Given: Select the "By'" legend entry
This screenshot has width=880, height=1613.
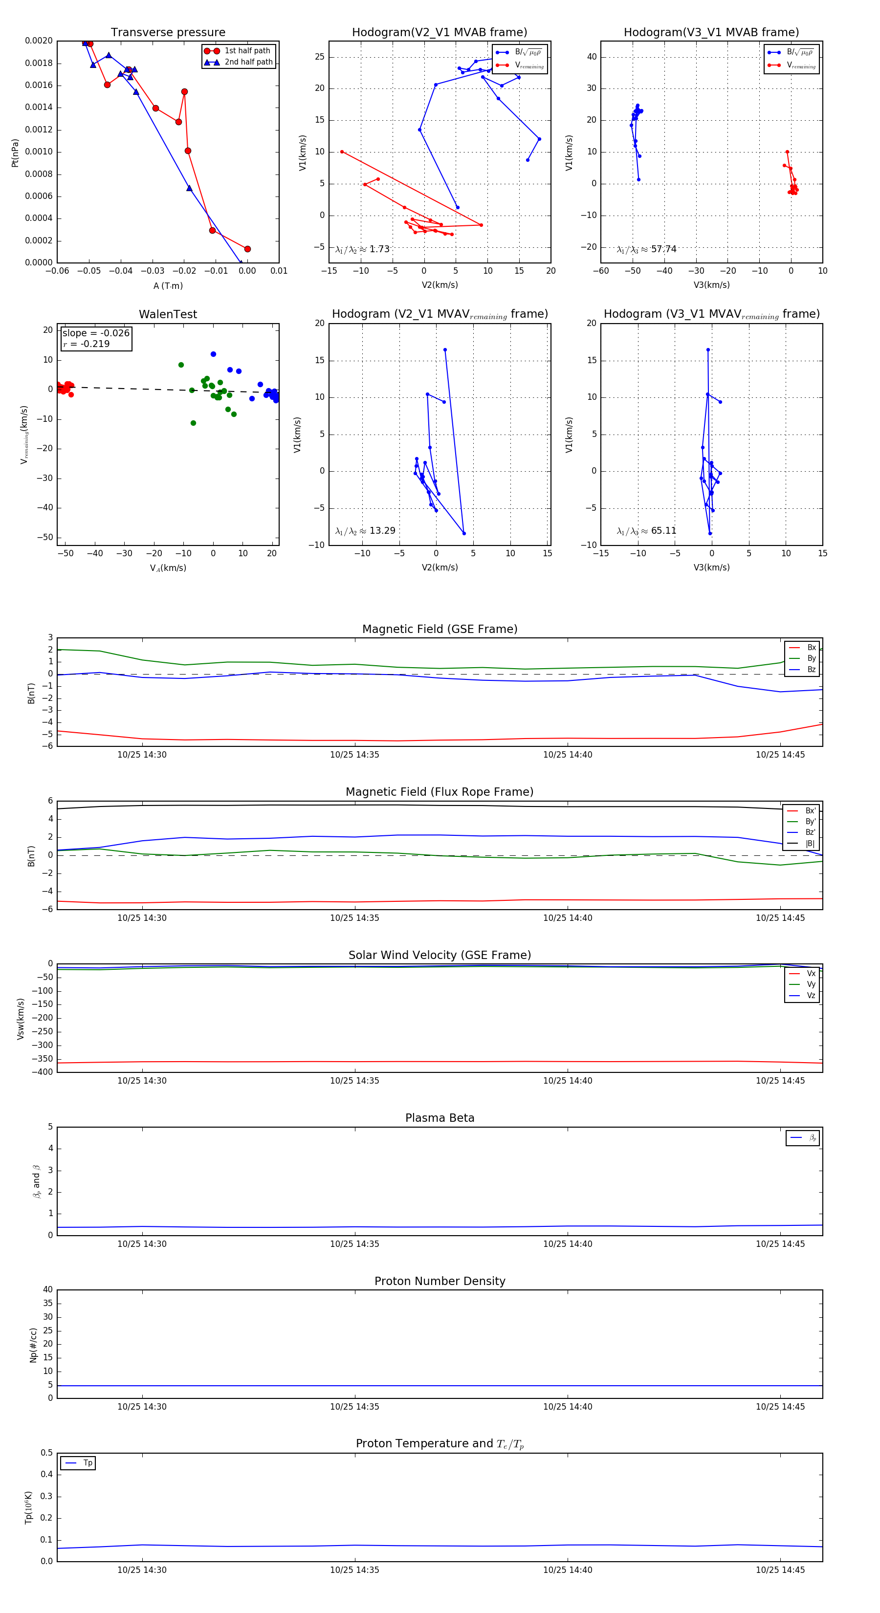Looking at the screenshot, I should (x=801, y=822).
